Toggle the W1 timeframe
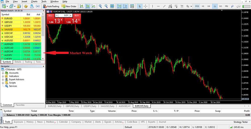 pos(221,6)
